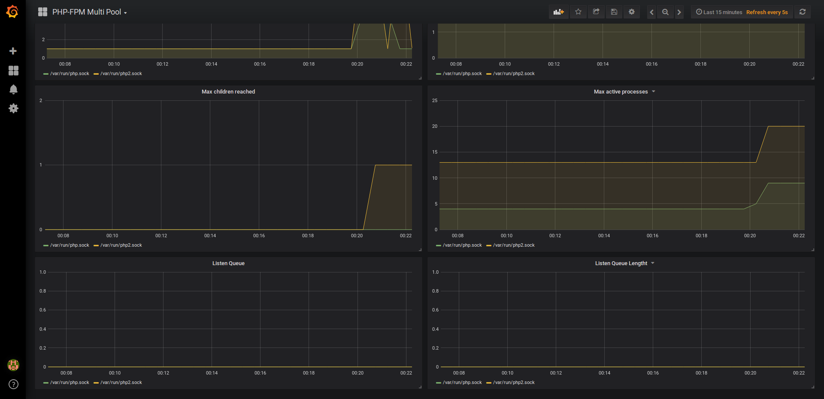Open the user avatar profile menu
The width and height of the screenshot is (824, 399).
13,365
